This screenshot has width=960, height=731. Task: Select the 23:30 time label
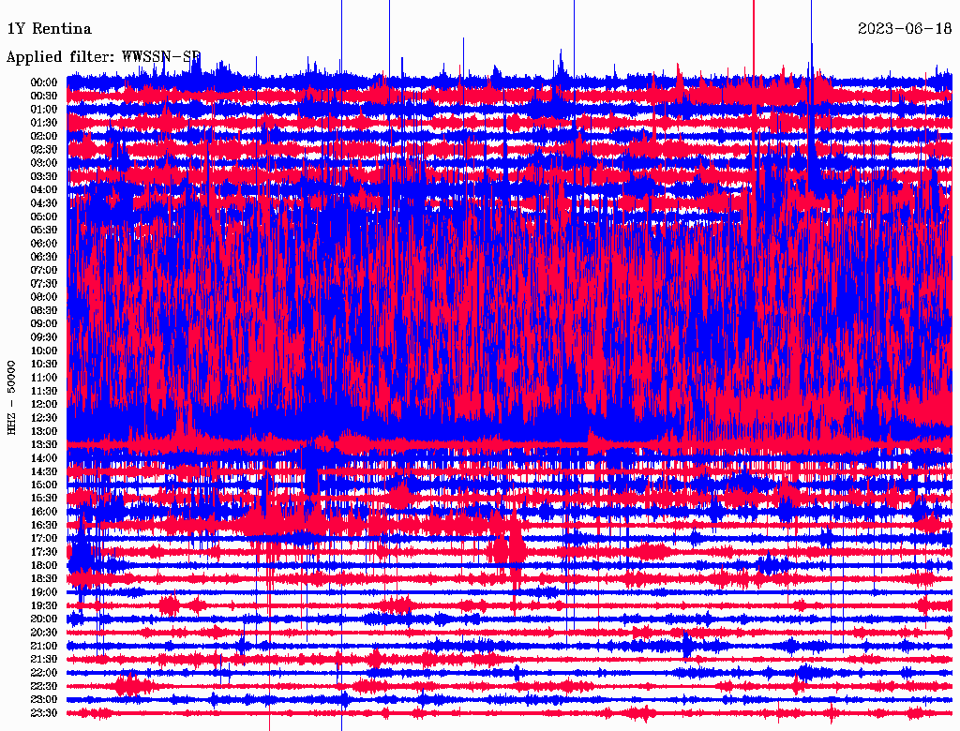tap(44, 713)
